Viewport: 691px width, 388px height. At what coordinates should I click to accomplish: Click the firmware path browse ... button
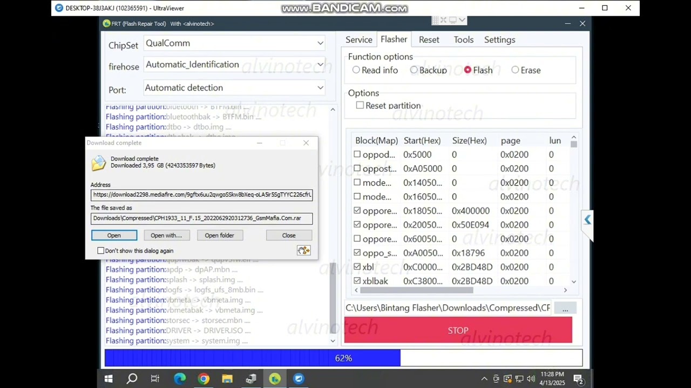tap(565, 308)
